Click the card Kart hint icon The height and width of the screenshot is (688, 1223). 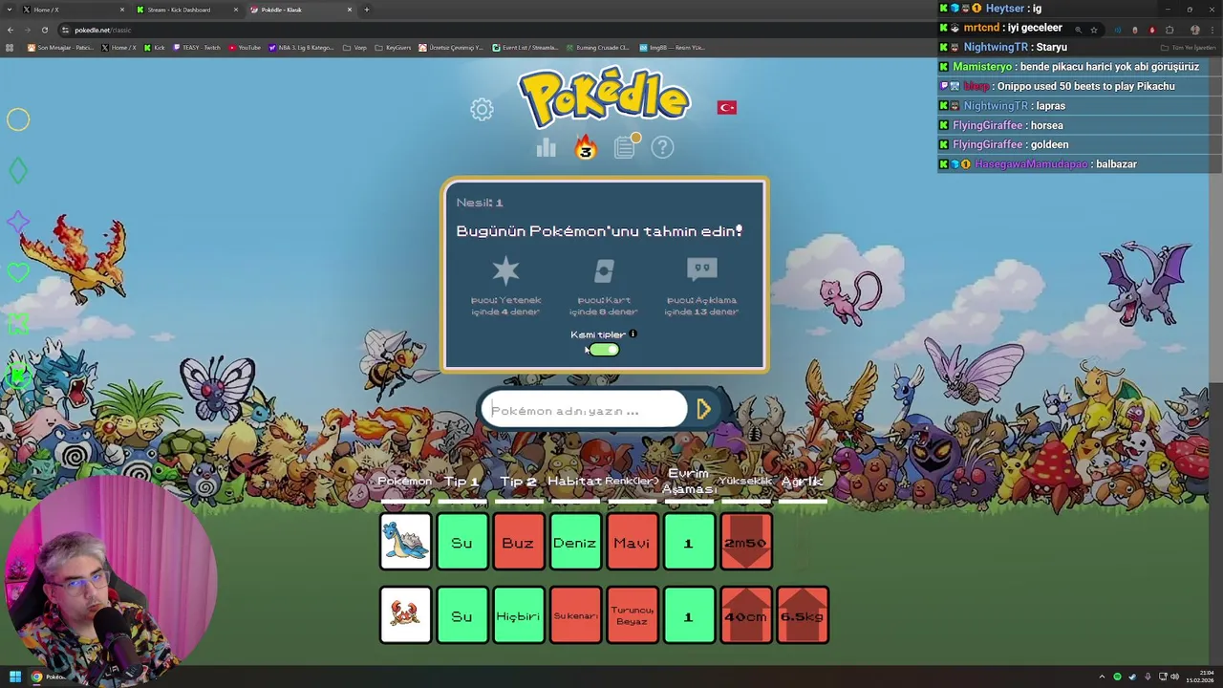click(604, 271)
